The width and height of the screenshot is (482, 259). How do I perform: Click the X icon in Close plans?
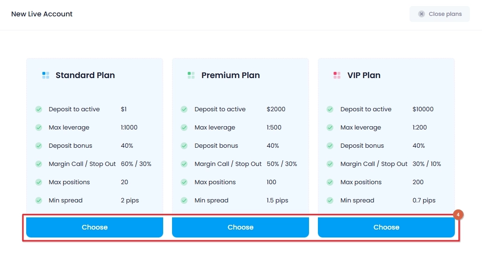pyautogui.click(x=421, y=14)
